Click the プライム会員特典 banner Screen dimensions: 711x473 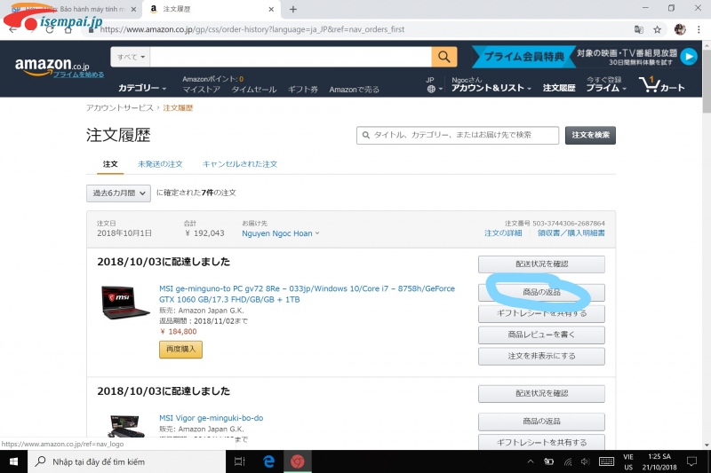click(x=523, y=57)
